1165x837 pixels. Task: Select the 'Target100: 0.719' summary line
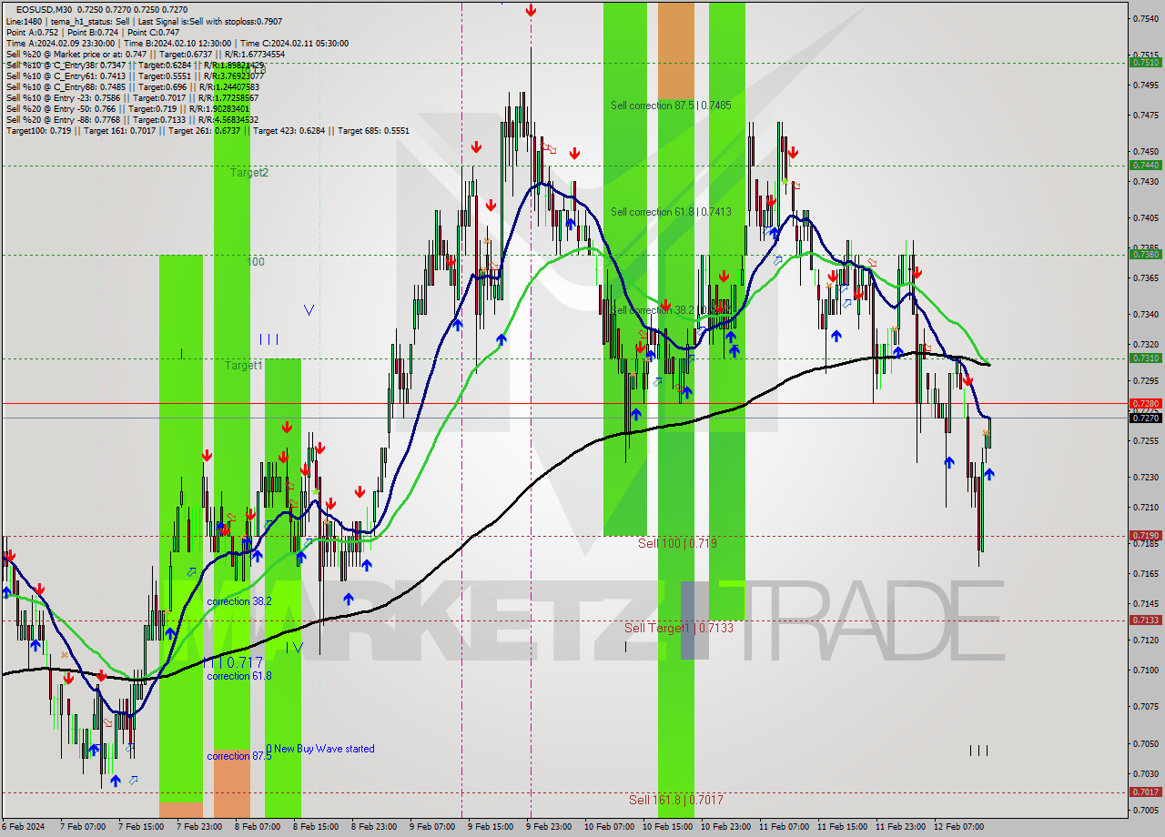click(208, 130)
